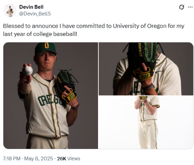Click the Nike swoosh on the top-right jersey
The height and width of the screenshot is (165, 194).
point(159,72)
